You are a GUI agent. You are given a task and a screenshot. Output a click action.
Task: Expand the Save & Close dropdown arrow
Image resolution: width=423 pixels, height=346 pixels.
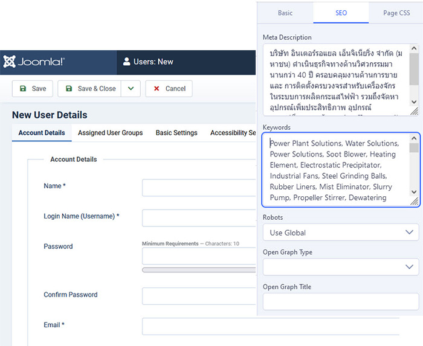[131, 89]
